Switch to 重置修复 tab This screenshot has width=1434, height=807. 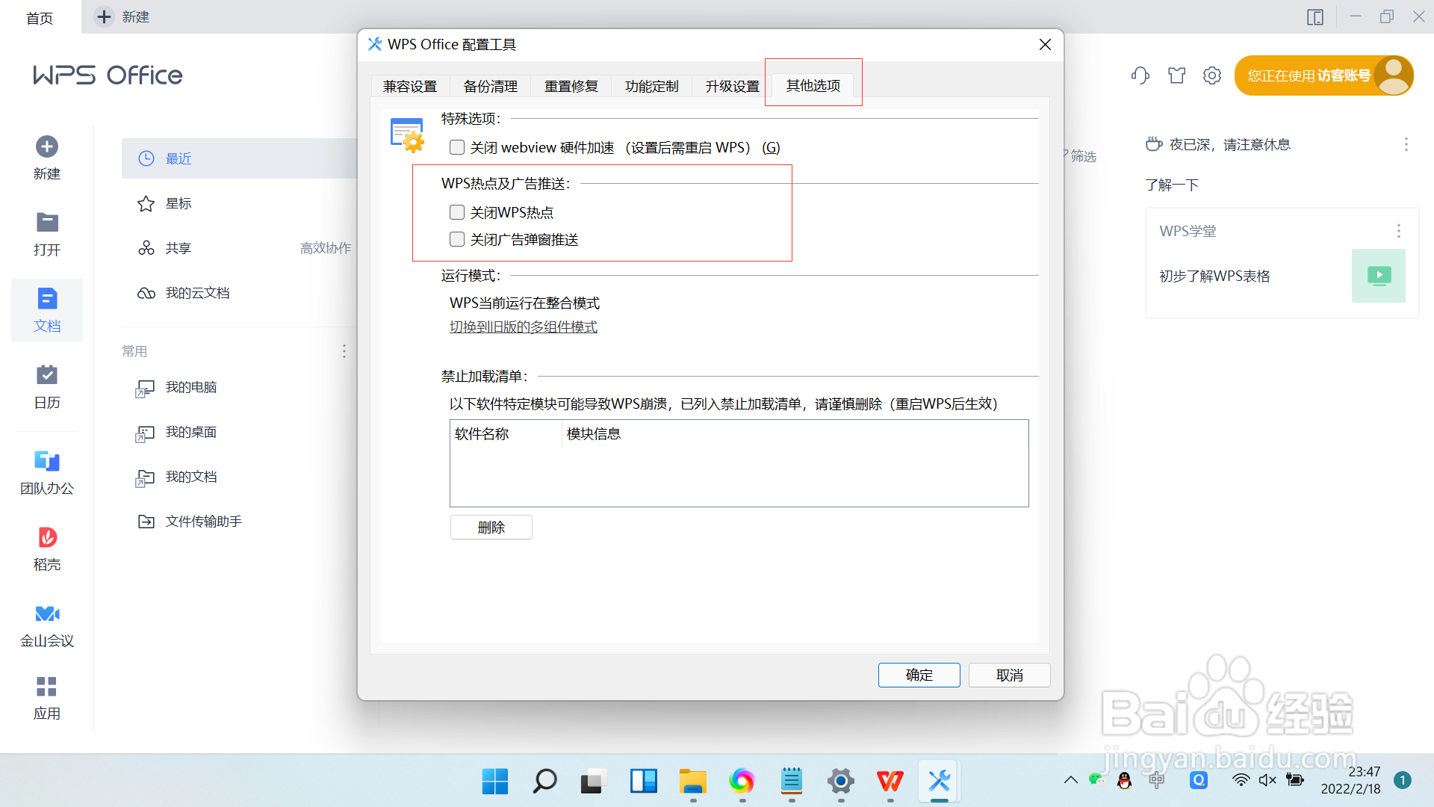coord(571,86)
